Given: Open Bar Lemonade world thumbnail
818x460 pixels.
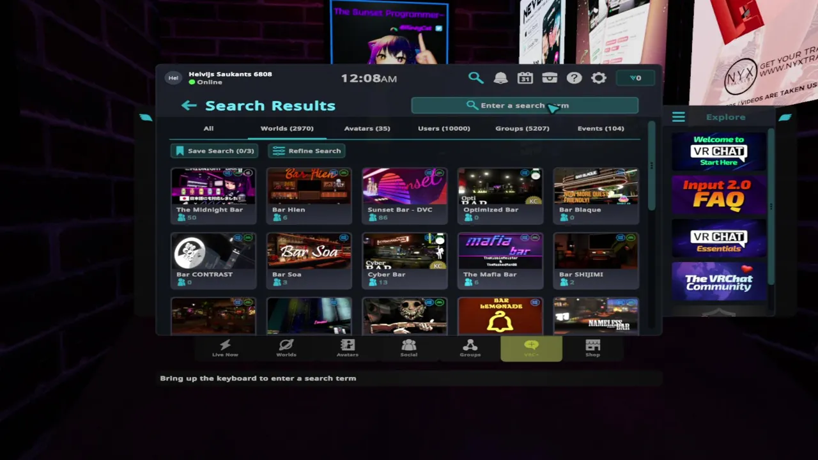Looking at the screenshot, I should point(500,316).
